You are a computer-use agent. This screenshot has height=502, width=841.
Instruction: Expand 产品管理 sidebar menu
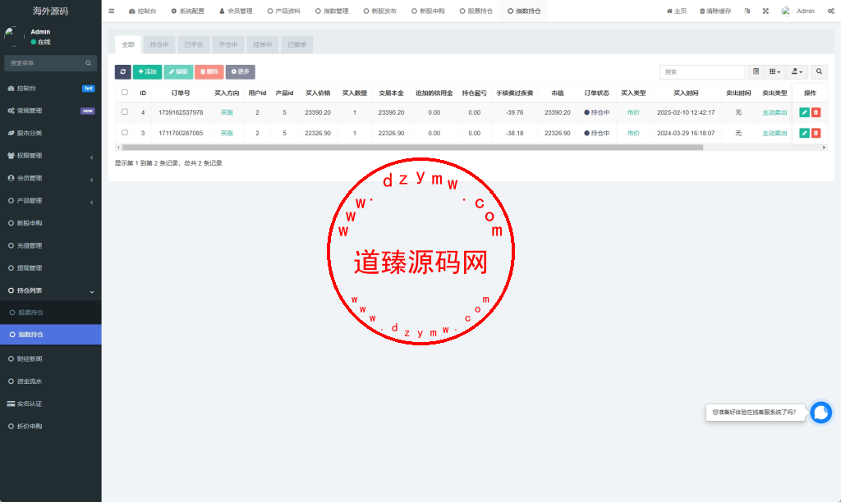coord(50,201)
